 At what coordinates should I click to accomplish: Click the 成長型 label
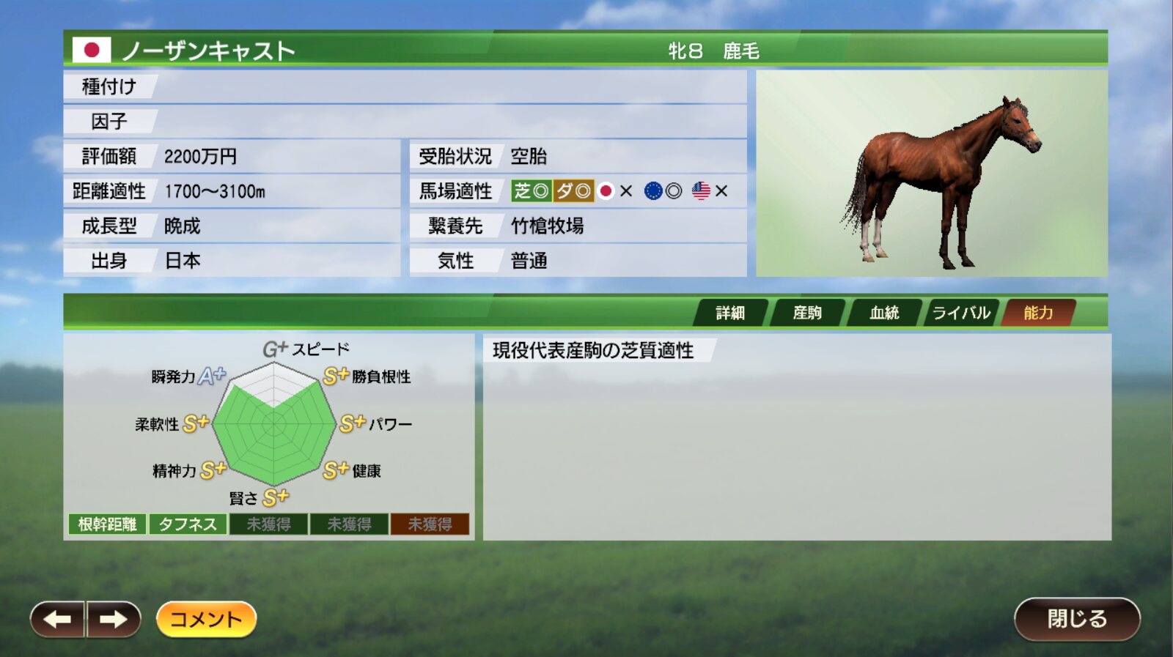(x=109, y=226)
